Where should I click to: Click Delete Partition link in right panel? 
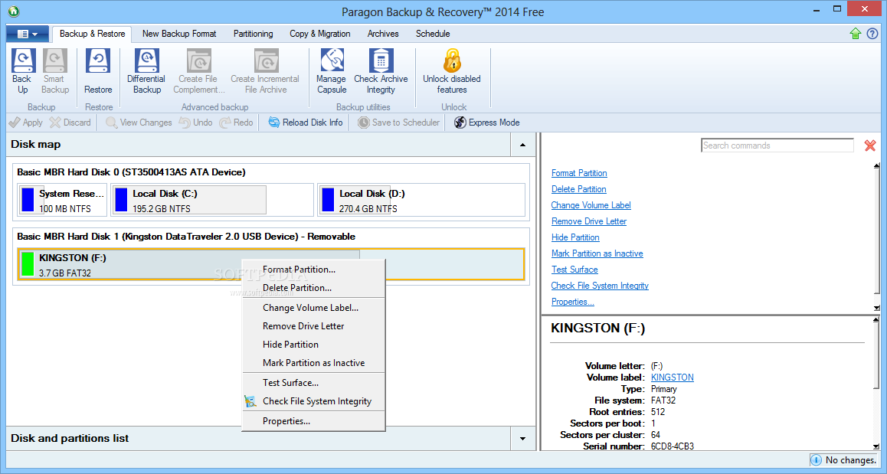[579, 189]
